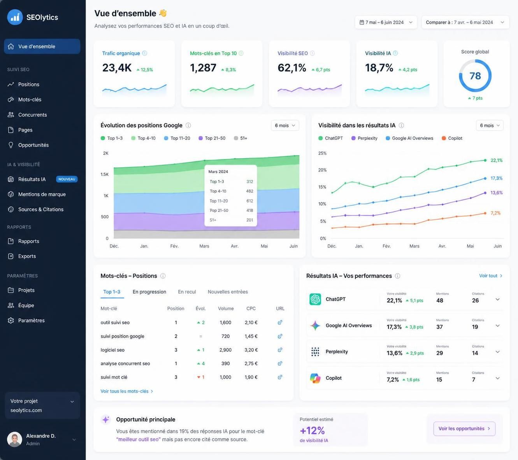Open URL link for logiciel seo
This screenshot has height=460, width=518.
tap(280, 350)
